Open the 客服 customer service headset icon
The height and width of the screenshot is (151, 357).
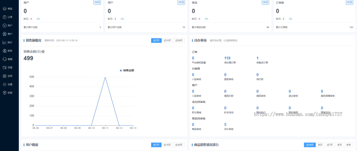tap(5, 59)
